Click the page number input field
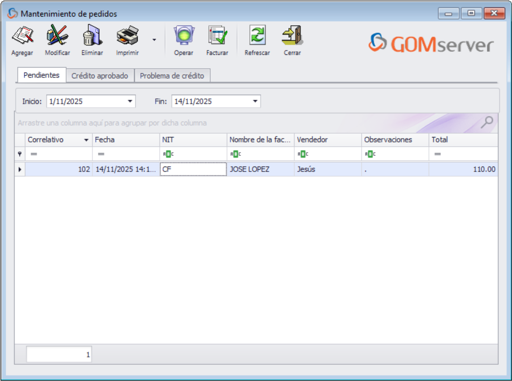This screenshot has height=381, width=512. 58,354
